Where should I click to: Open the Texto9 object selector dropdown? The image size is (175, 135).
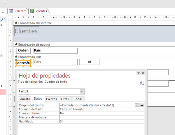point(82,92)
